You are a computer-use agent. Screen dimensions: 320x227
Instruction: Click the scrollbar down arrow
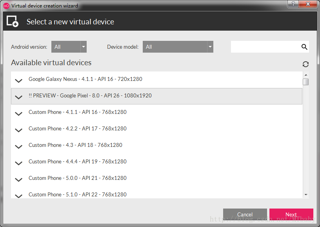click(x=306, y=195)
